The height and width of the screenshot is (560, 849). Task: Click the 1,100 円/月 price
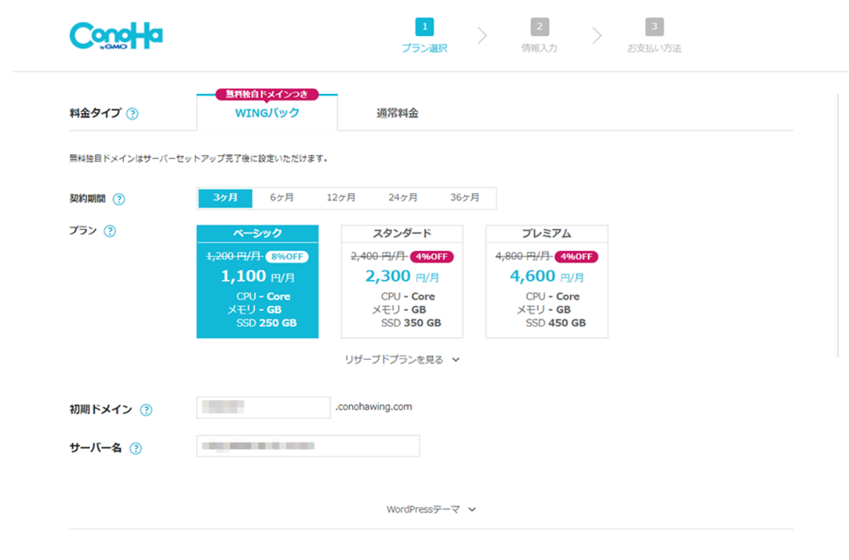tap(258, 276)
